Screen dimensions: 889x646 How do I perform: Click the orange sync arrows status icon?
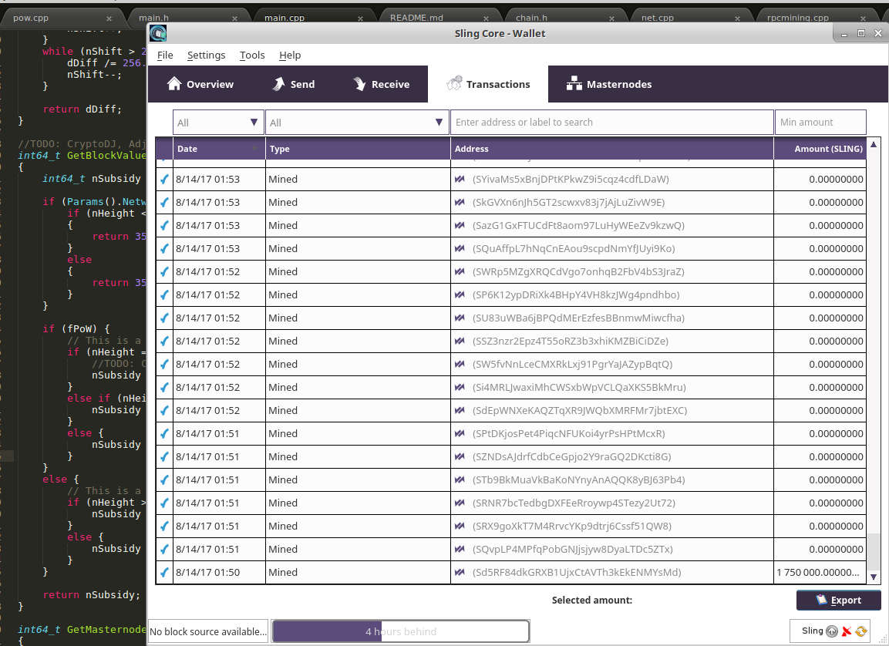(861, 631)
